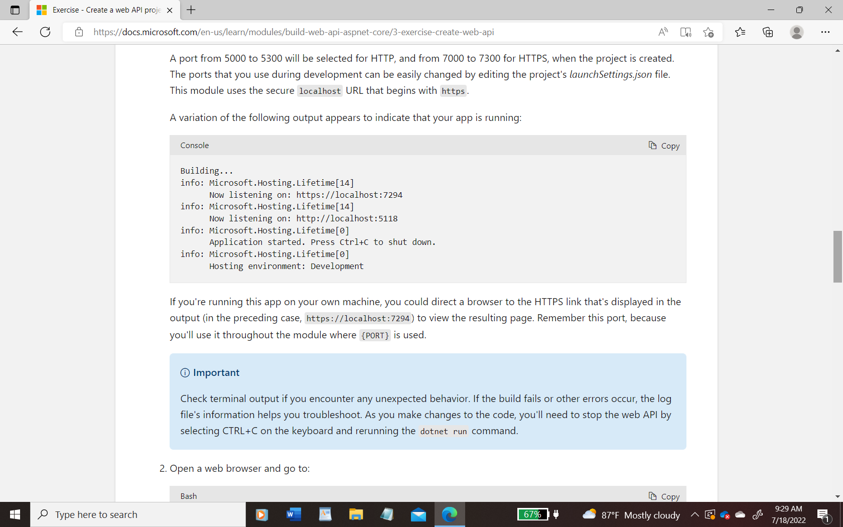843x527 pixels.
Task: Minimize the browser window
Action: (771, 10)
